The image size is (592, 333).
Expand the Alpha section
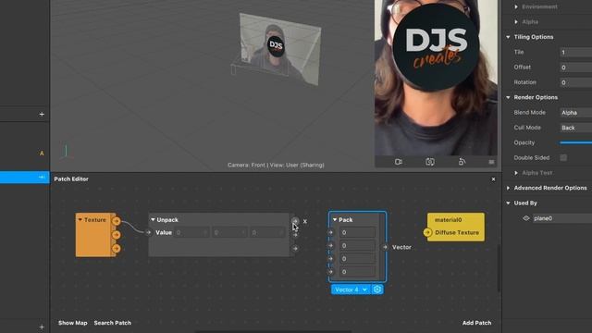(x=516, y=22)
